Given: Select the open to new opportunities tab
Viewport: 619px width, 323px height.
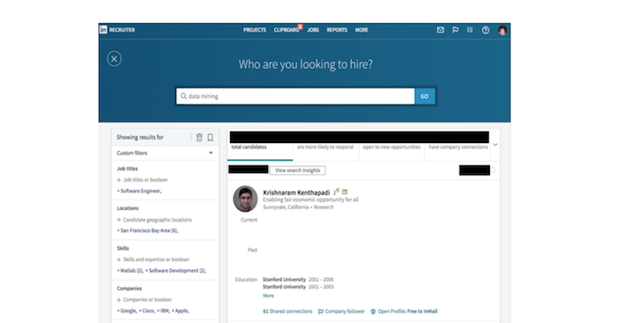Looking at the screenshot, I should tap(392, 146).
